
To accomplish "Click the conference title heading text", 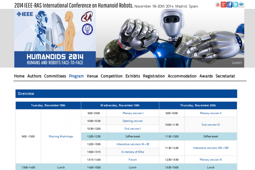I will click(x=74, y=6).
